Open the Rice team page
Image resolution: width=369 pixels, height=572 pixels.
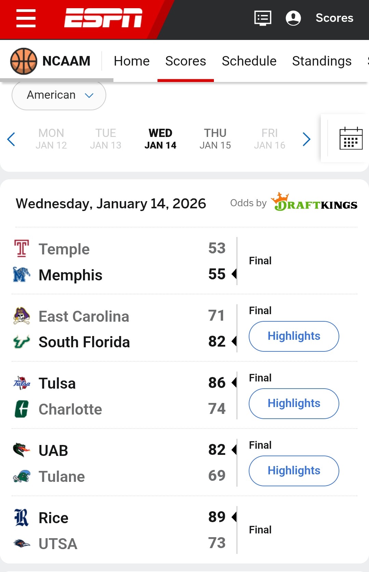point(53,518)
